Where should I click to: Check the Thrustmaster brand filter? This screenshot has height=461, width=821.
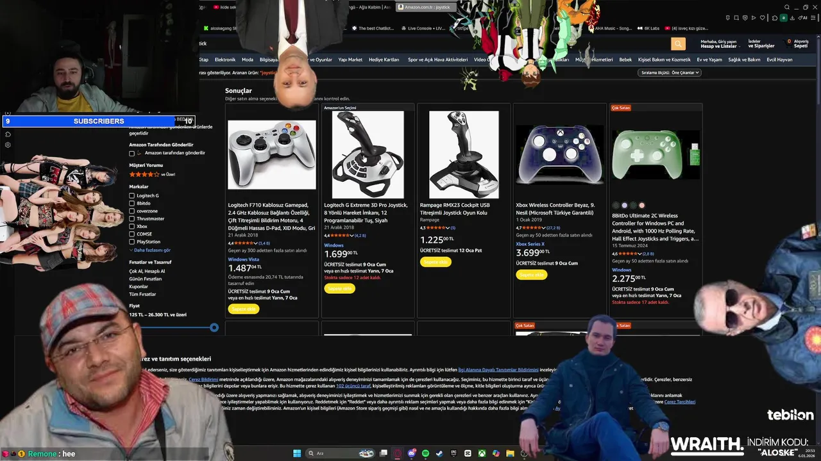coord(131,218)
